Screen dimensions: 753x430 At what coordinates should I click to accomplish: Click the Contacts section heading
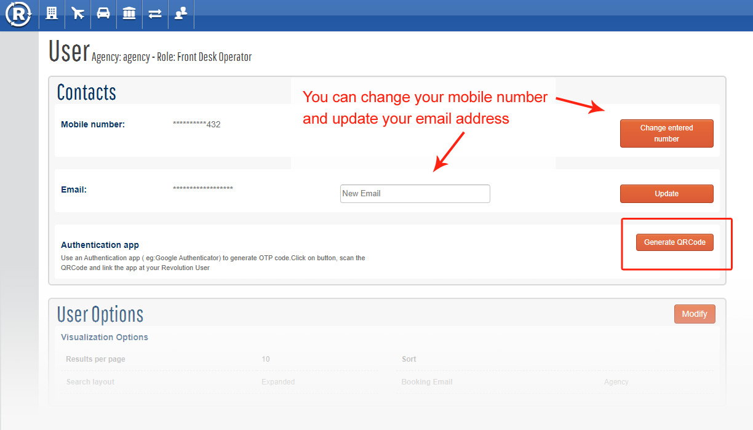click(x=86, y=92)
